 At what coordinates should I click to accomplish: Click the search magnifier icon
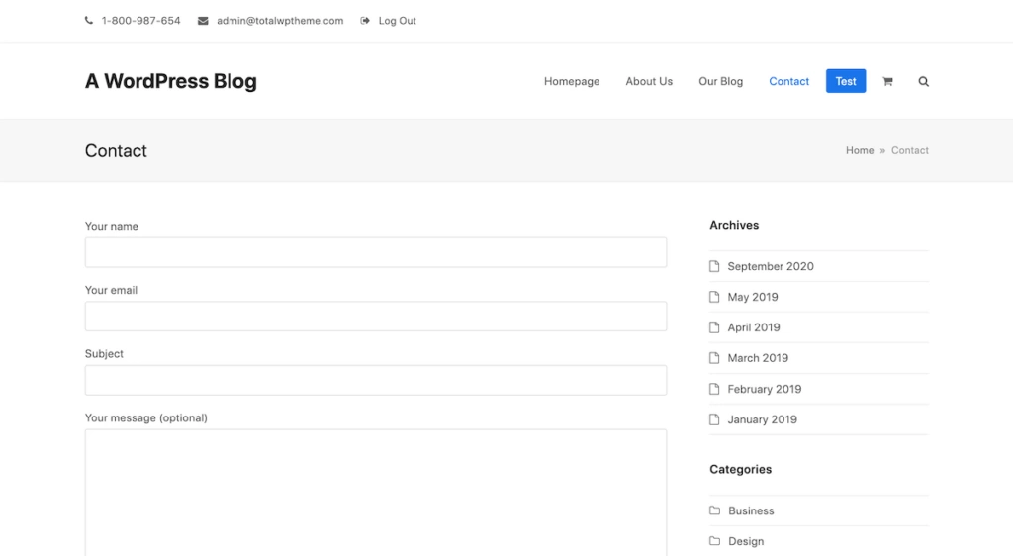923,82
